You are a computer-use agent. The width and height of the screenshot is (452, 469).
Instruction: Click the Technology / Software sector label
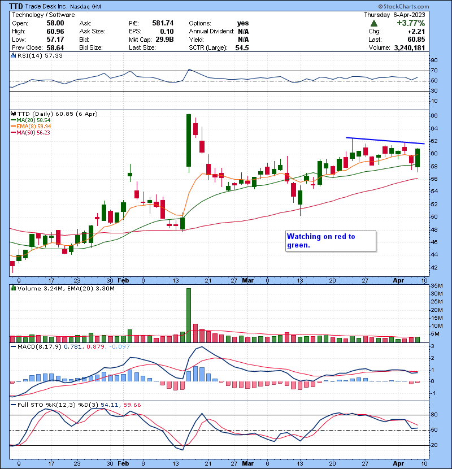click(44, 15)
